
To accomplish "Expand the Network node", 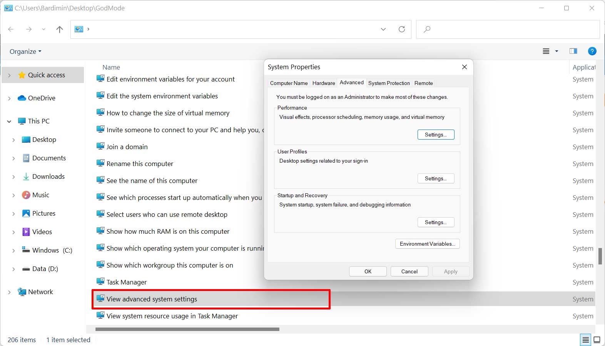I will point(9,292).
